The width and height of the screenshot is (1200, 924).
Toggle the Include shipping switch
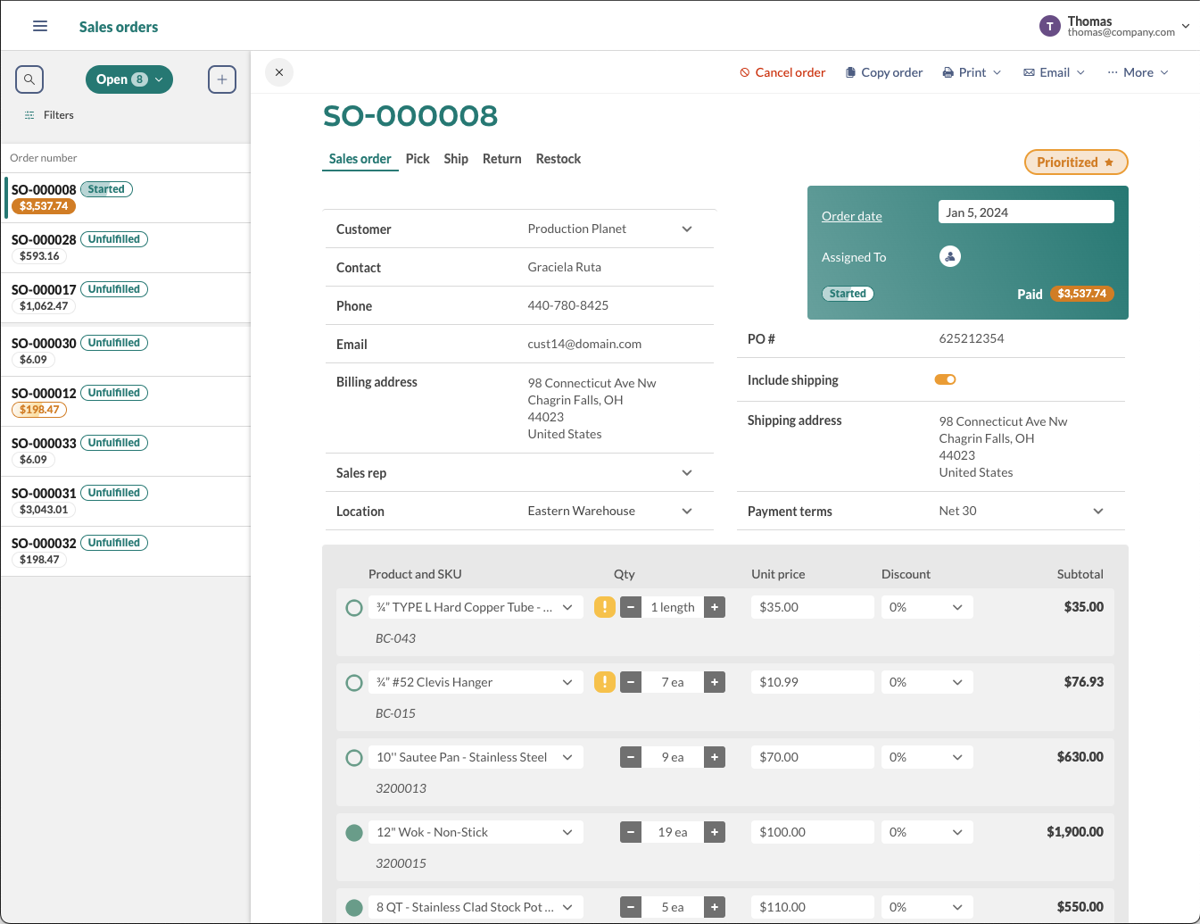(x=945, y=379)
